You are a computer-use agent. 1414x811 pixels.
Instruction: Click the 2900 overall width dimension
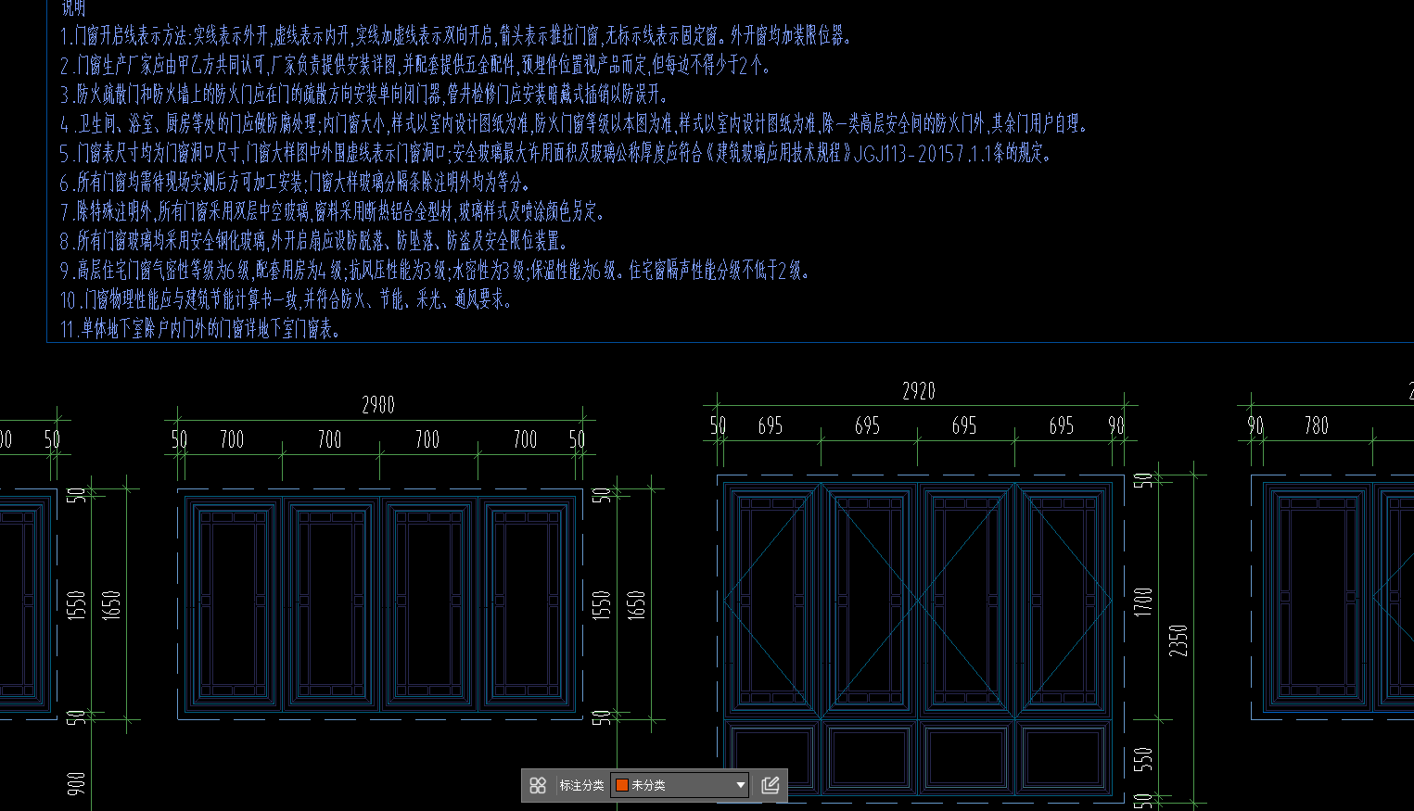pyautogui.click(x=378, y=405)
